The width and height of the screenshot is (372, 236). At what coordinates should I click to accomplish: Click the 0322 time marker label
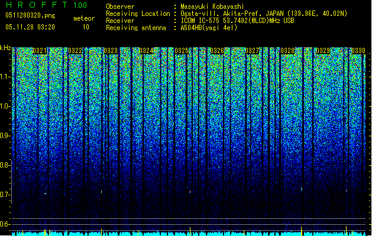75,51
